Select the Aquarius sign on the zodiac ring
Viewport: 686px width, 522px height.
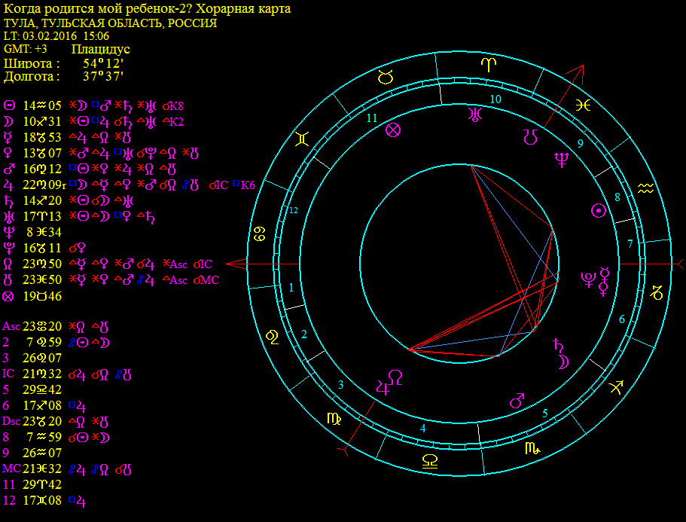(x=645, y=188)
